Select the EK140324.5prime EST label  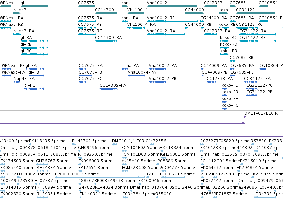click(x=98, y=194)
